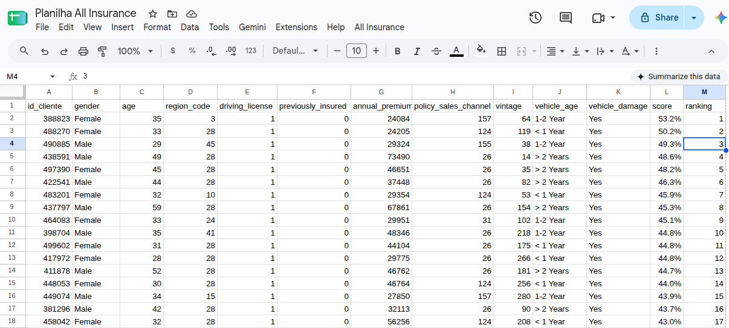This screenshot has height=328, width=729.
Task: Select column M header
Action: click(x=704, y=92)
